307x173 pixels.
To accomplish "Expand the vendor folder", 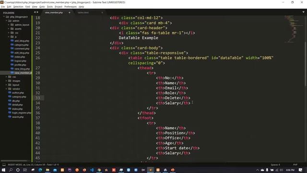I will 6,89.
